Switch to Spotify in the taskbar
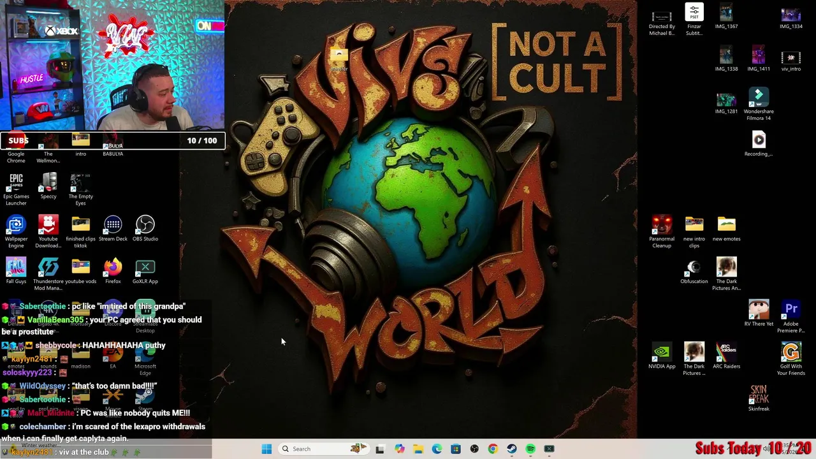The width and height of the screenshot is (816, 459). click(x=530, y=449)
